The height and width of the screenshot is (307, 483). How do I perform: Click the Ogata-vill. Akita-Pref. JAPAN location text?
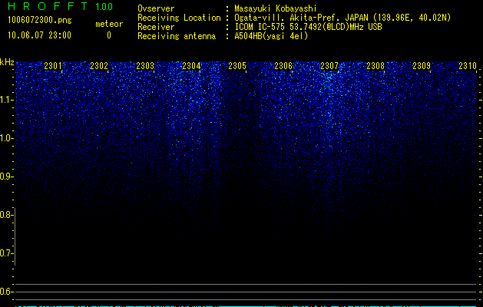(x=342, y=18)
